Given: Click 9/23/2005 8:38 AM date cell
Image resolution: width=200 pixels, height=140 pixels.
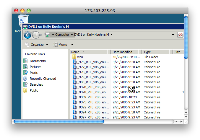Looking at the screenshot, I should click(x=126, y=112).
